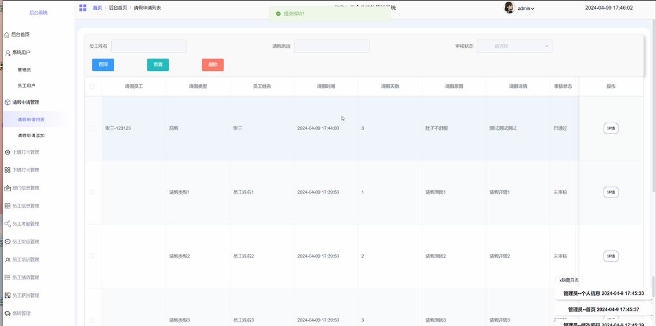This screenshot has height=326, width=656.
Task: Check the row checkbox for 张三-123123
Action: pyautogui.click(x=92, y=128)
